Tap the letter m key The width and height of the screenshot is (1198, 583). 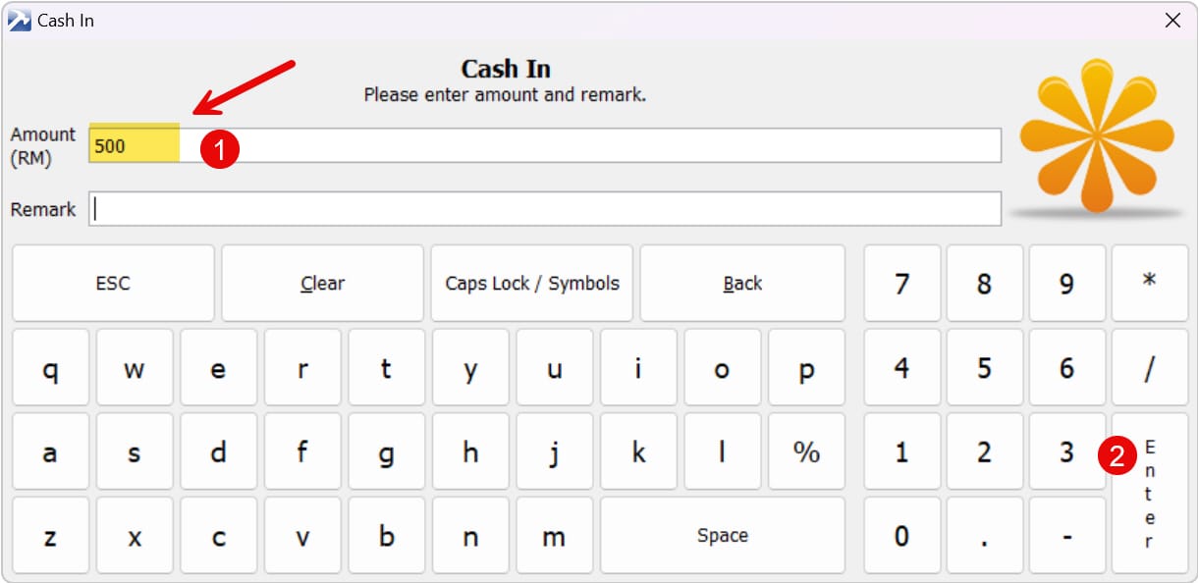pos(554,536)
